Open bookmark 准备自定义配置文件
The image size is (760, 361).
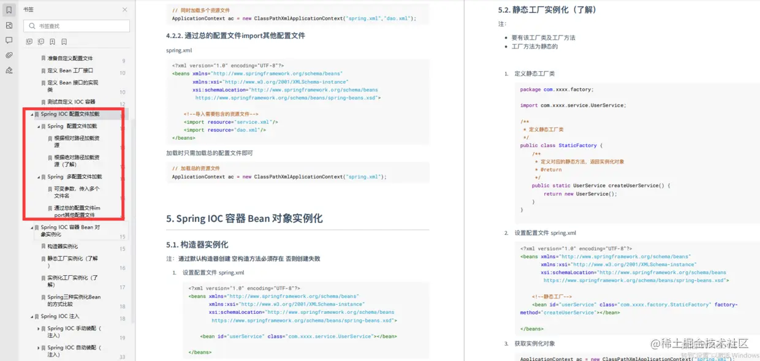[x=70, y=58]
